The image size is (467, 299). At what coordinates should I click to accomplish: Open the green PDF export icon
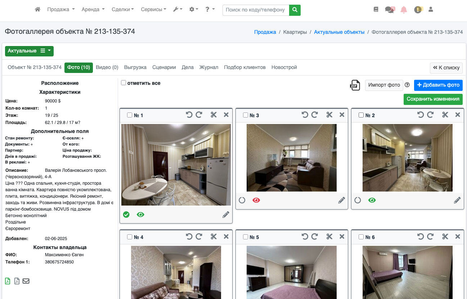(x=8, y=281)
